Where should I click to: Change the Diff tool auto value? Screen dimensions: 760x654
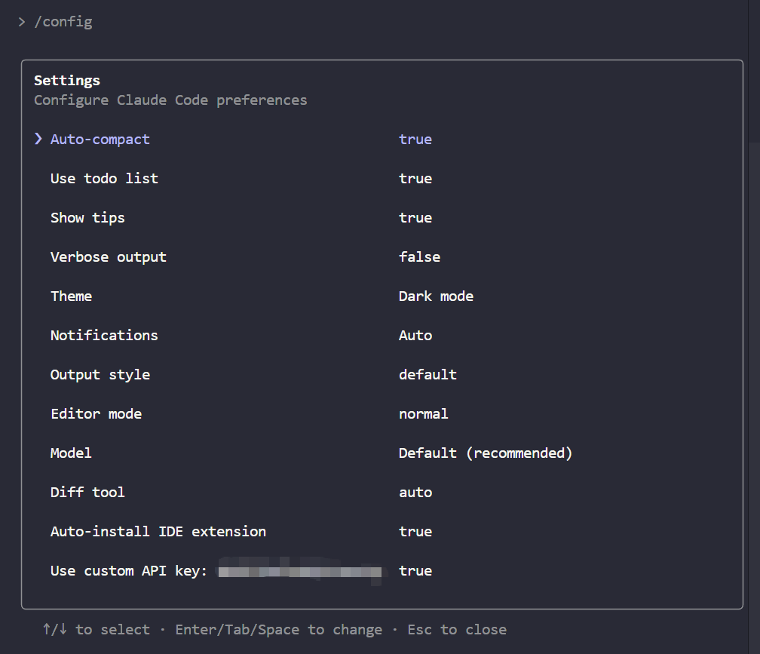pos(415,493)
